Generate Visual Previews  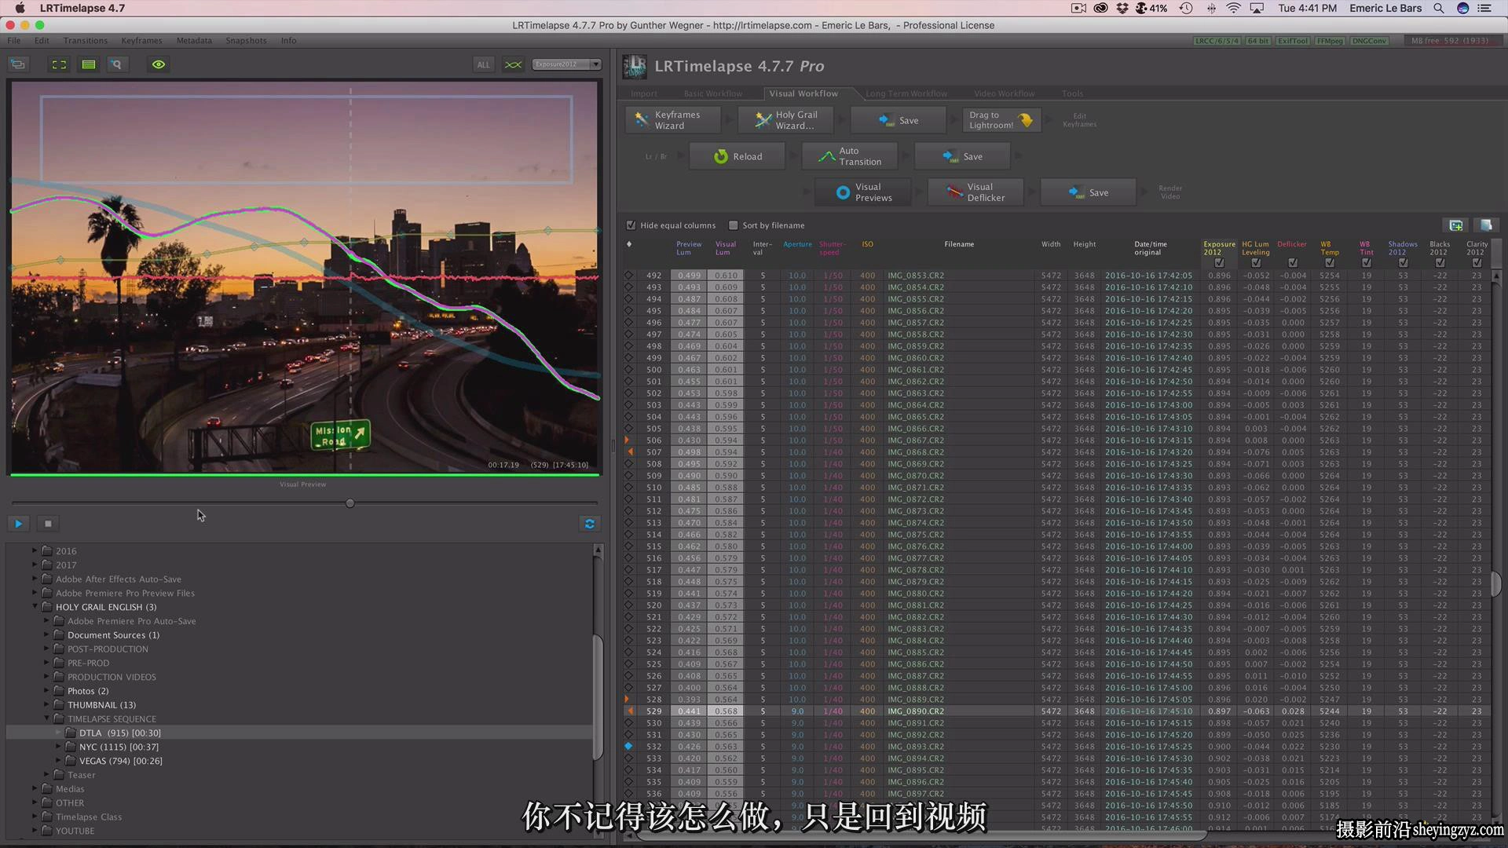click(862, 192)
